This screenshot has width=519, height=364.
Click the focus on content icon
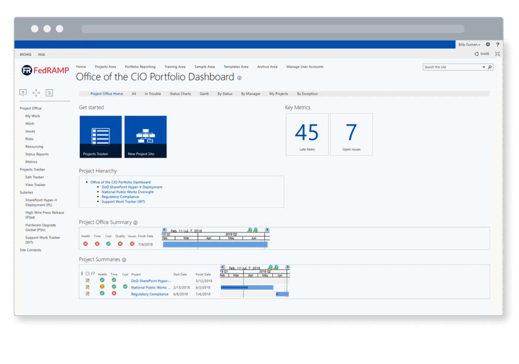click(x=497, y=54)
